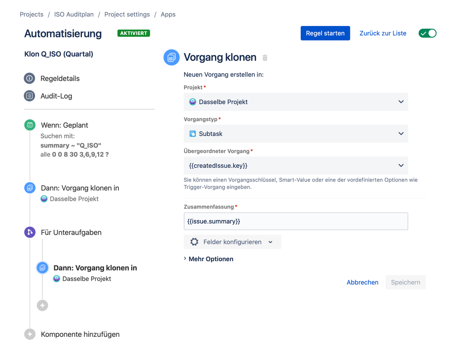This screenshot has height=350, width=455.
Task: Select nested Dann: Vorgang klonen in step
Action: point(95,268)
